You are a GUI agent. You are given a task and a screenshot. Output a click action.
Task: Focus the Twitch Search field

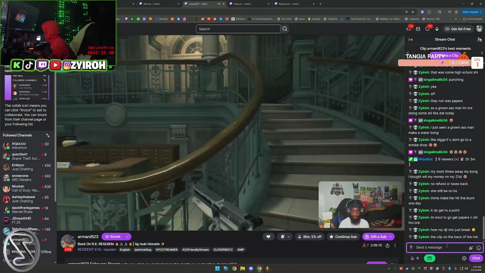click(x=238, y=29)
